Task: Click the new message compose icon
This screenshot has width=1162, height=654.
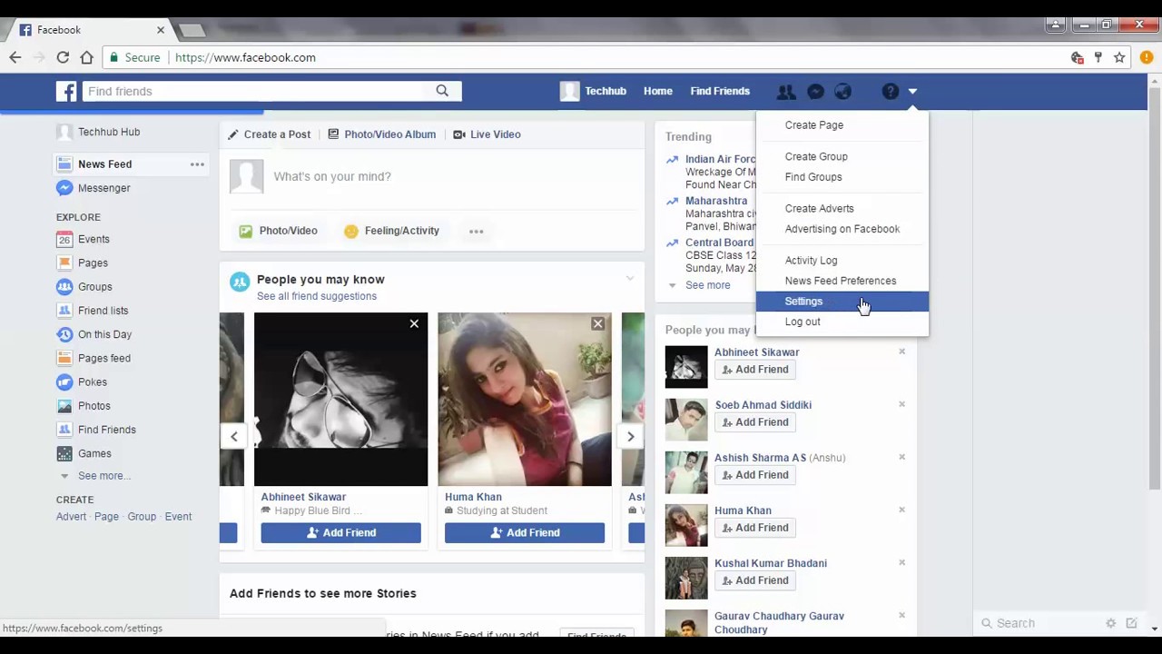Action: [1131, 623]
